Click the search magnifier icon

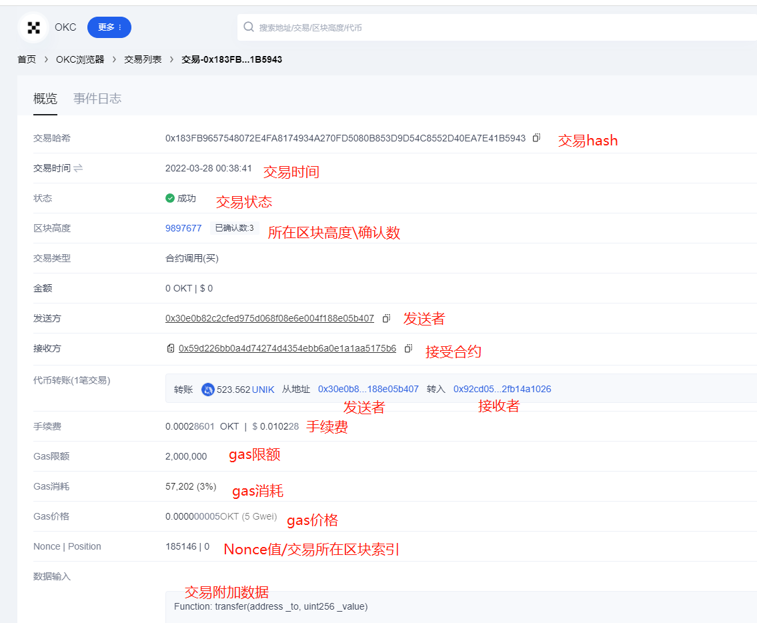(248, 27)
